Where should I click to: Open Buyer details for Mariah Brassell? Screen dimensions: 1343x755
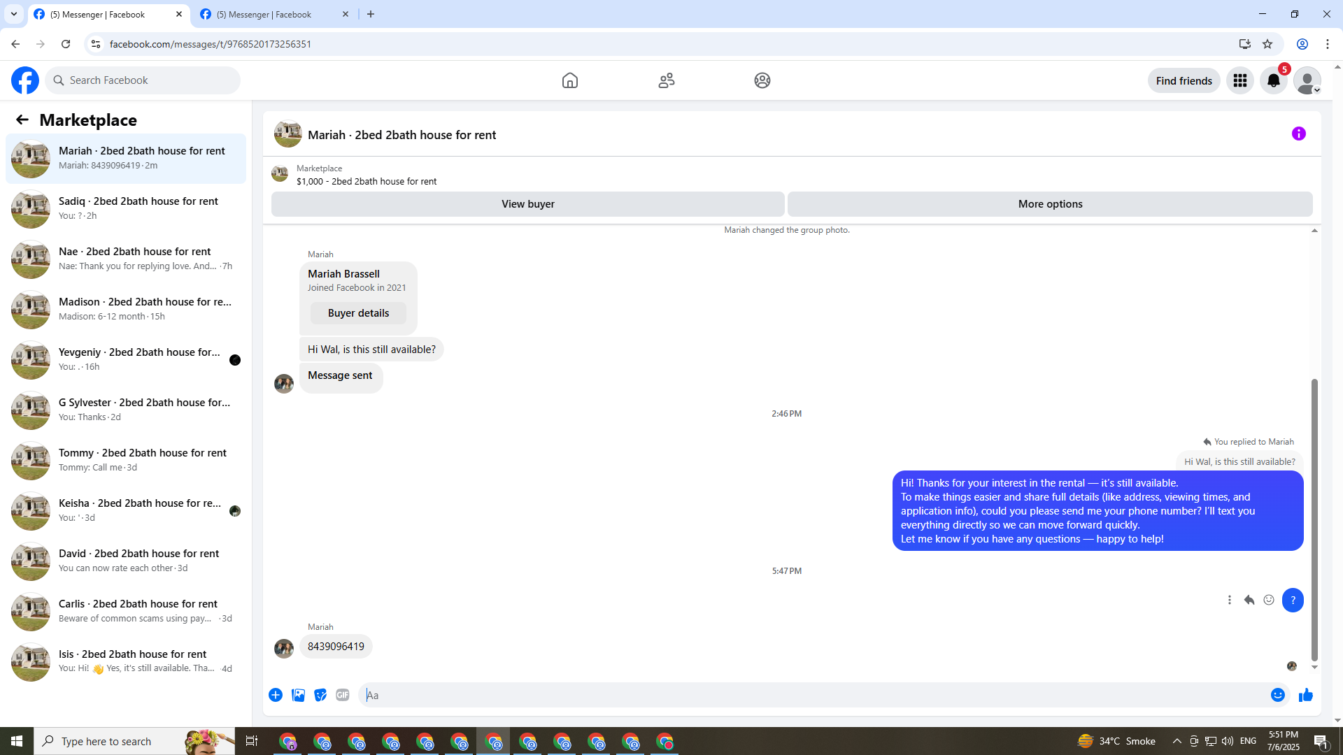[358, 313]
